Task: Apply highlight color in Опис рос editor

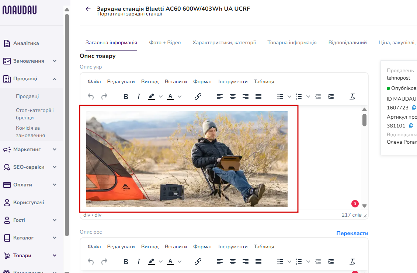Action: [151, 262]
